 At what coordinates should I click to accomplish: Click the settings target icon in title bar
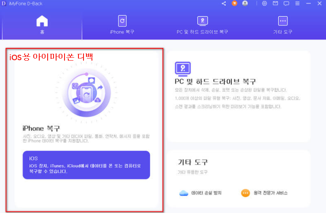click(264, 3)
